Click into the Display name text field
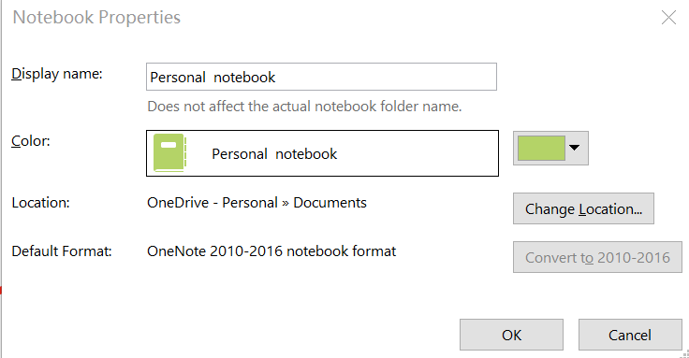This screenshot has height=358, width=689. pyautogui.click(x=321, y=77)
